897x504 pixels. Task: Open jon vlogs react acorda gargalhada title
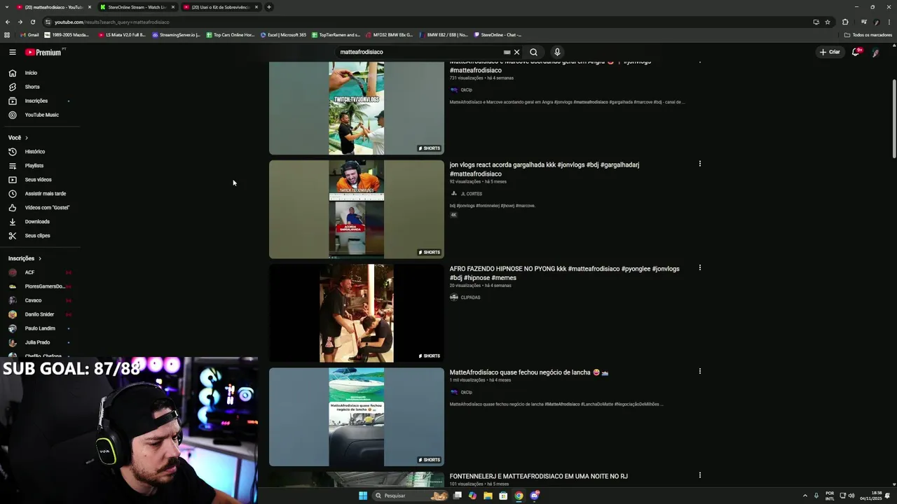point(545,169)
